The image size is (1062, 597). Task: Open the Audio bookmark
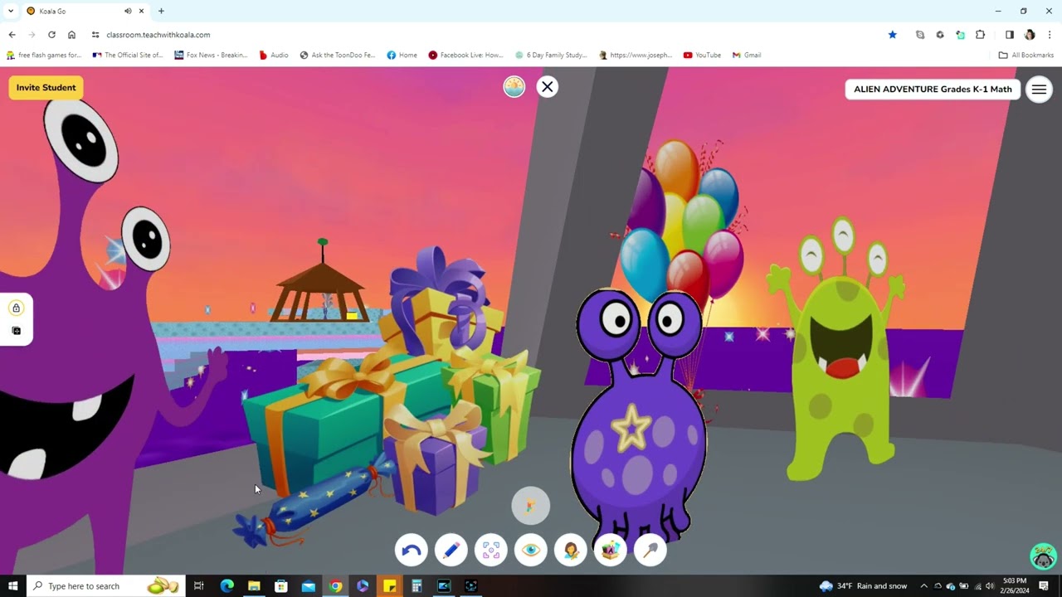click(274, 56)
